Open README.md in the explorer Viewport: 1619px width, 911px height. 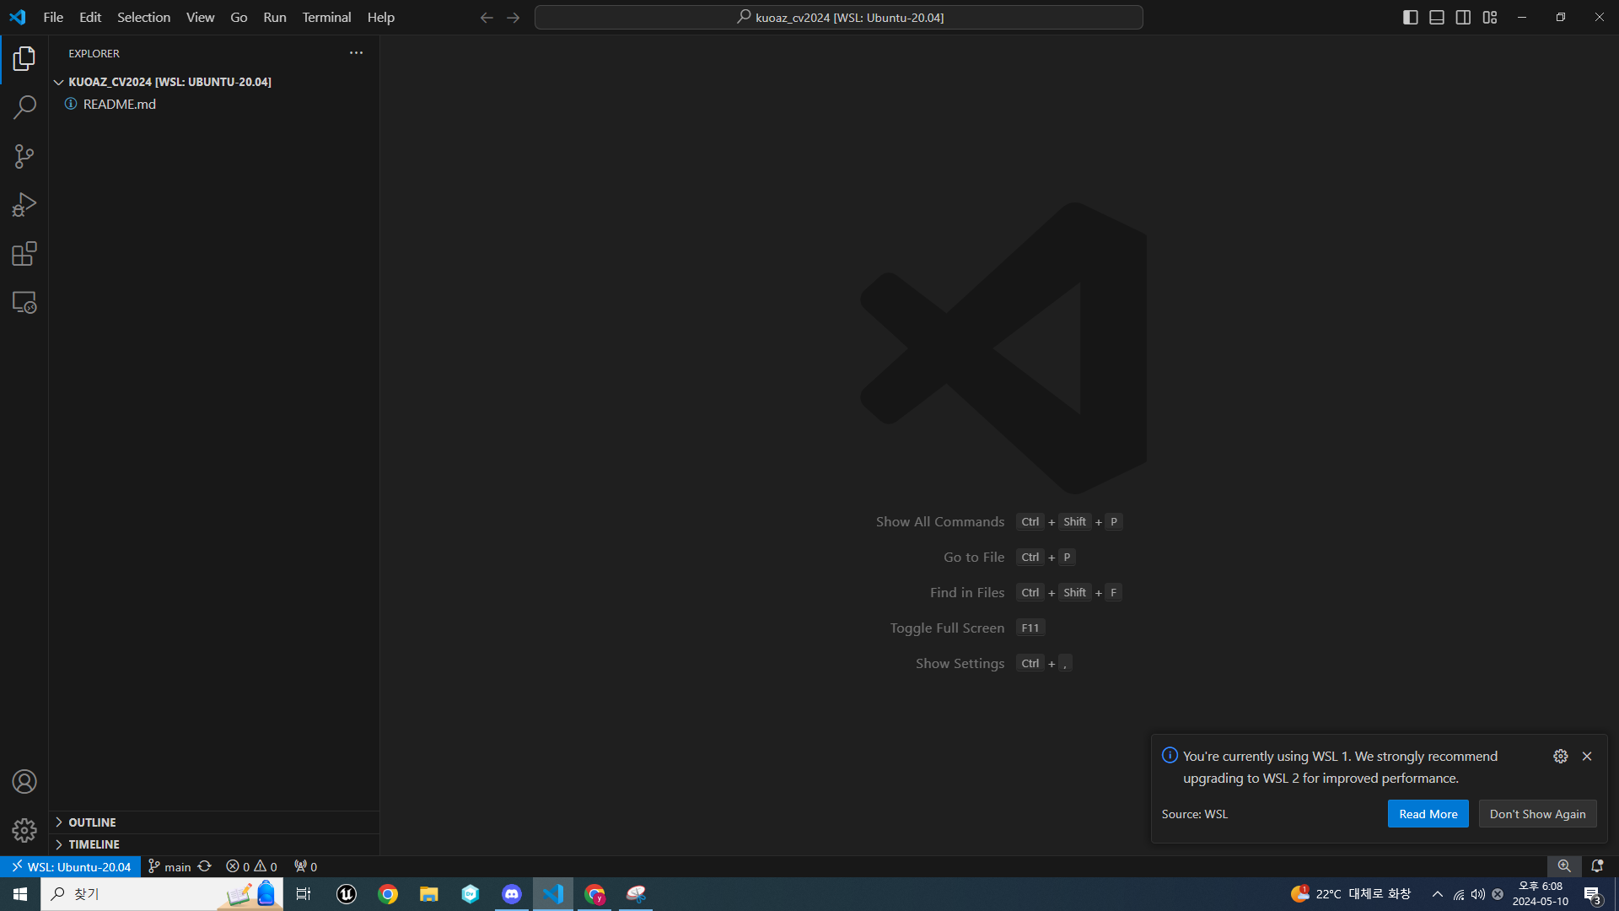pyautogui.click(x=119, y=105)
